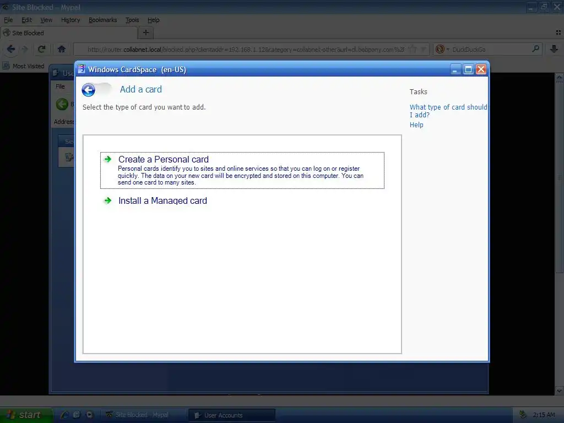Click green Back arrow in User Accounts window
This screenshot has height=423, width=564.
(x=62, y=104)
